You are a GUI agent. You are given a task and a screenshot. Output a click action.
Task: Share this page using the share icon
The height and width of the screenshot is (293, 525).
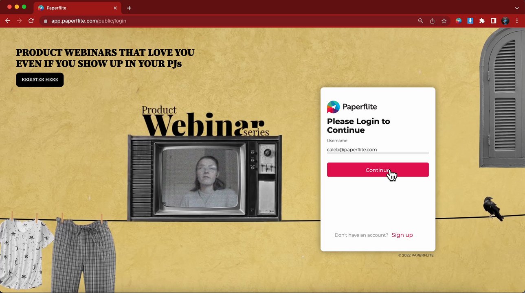click(432, 21)
